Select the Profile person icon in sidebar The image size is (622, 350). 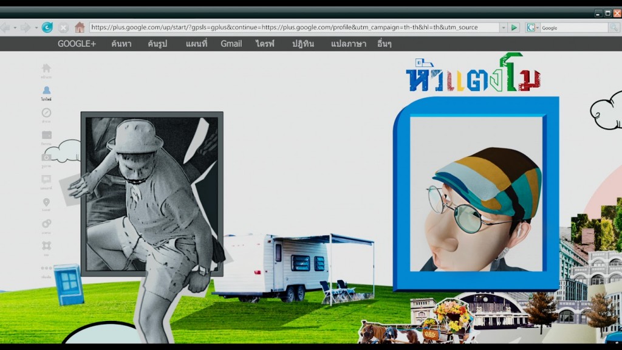tap(46, 91)
